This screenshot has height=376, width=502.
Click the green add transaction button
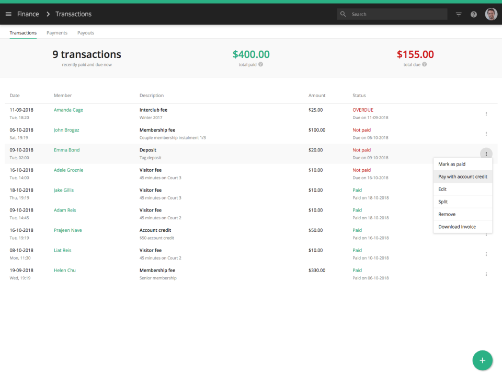(482, 360)
